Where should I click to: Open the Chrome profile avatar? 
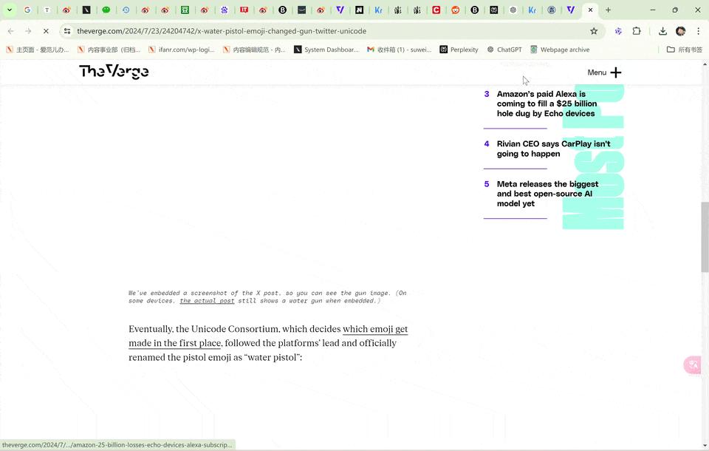680,31
